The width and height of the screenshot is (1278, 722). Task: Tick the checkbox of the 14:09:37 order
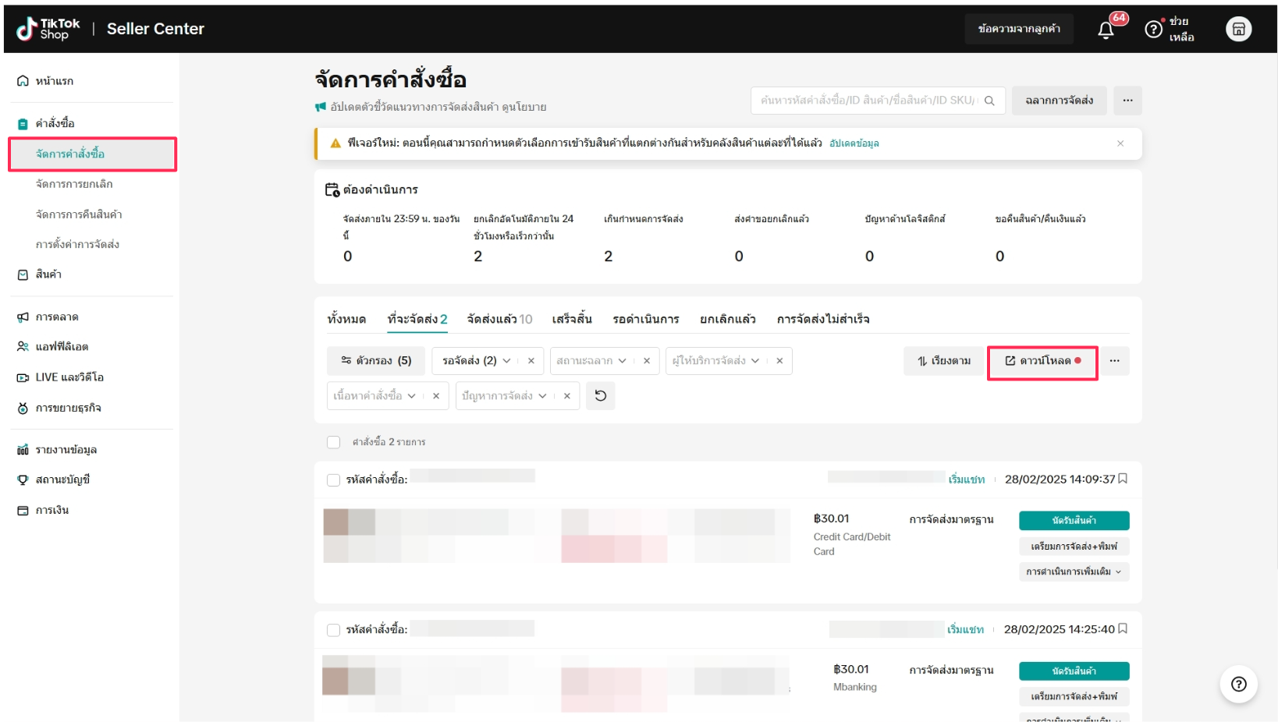click(334, 480)
